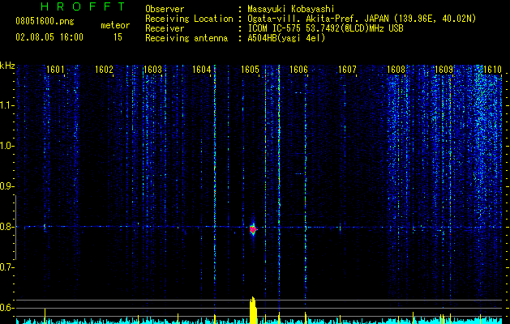The width and height of the screenshot is (510, 324).
Task: Click the 1605 time marker
Action: click(x=250, y=70)
